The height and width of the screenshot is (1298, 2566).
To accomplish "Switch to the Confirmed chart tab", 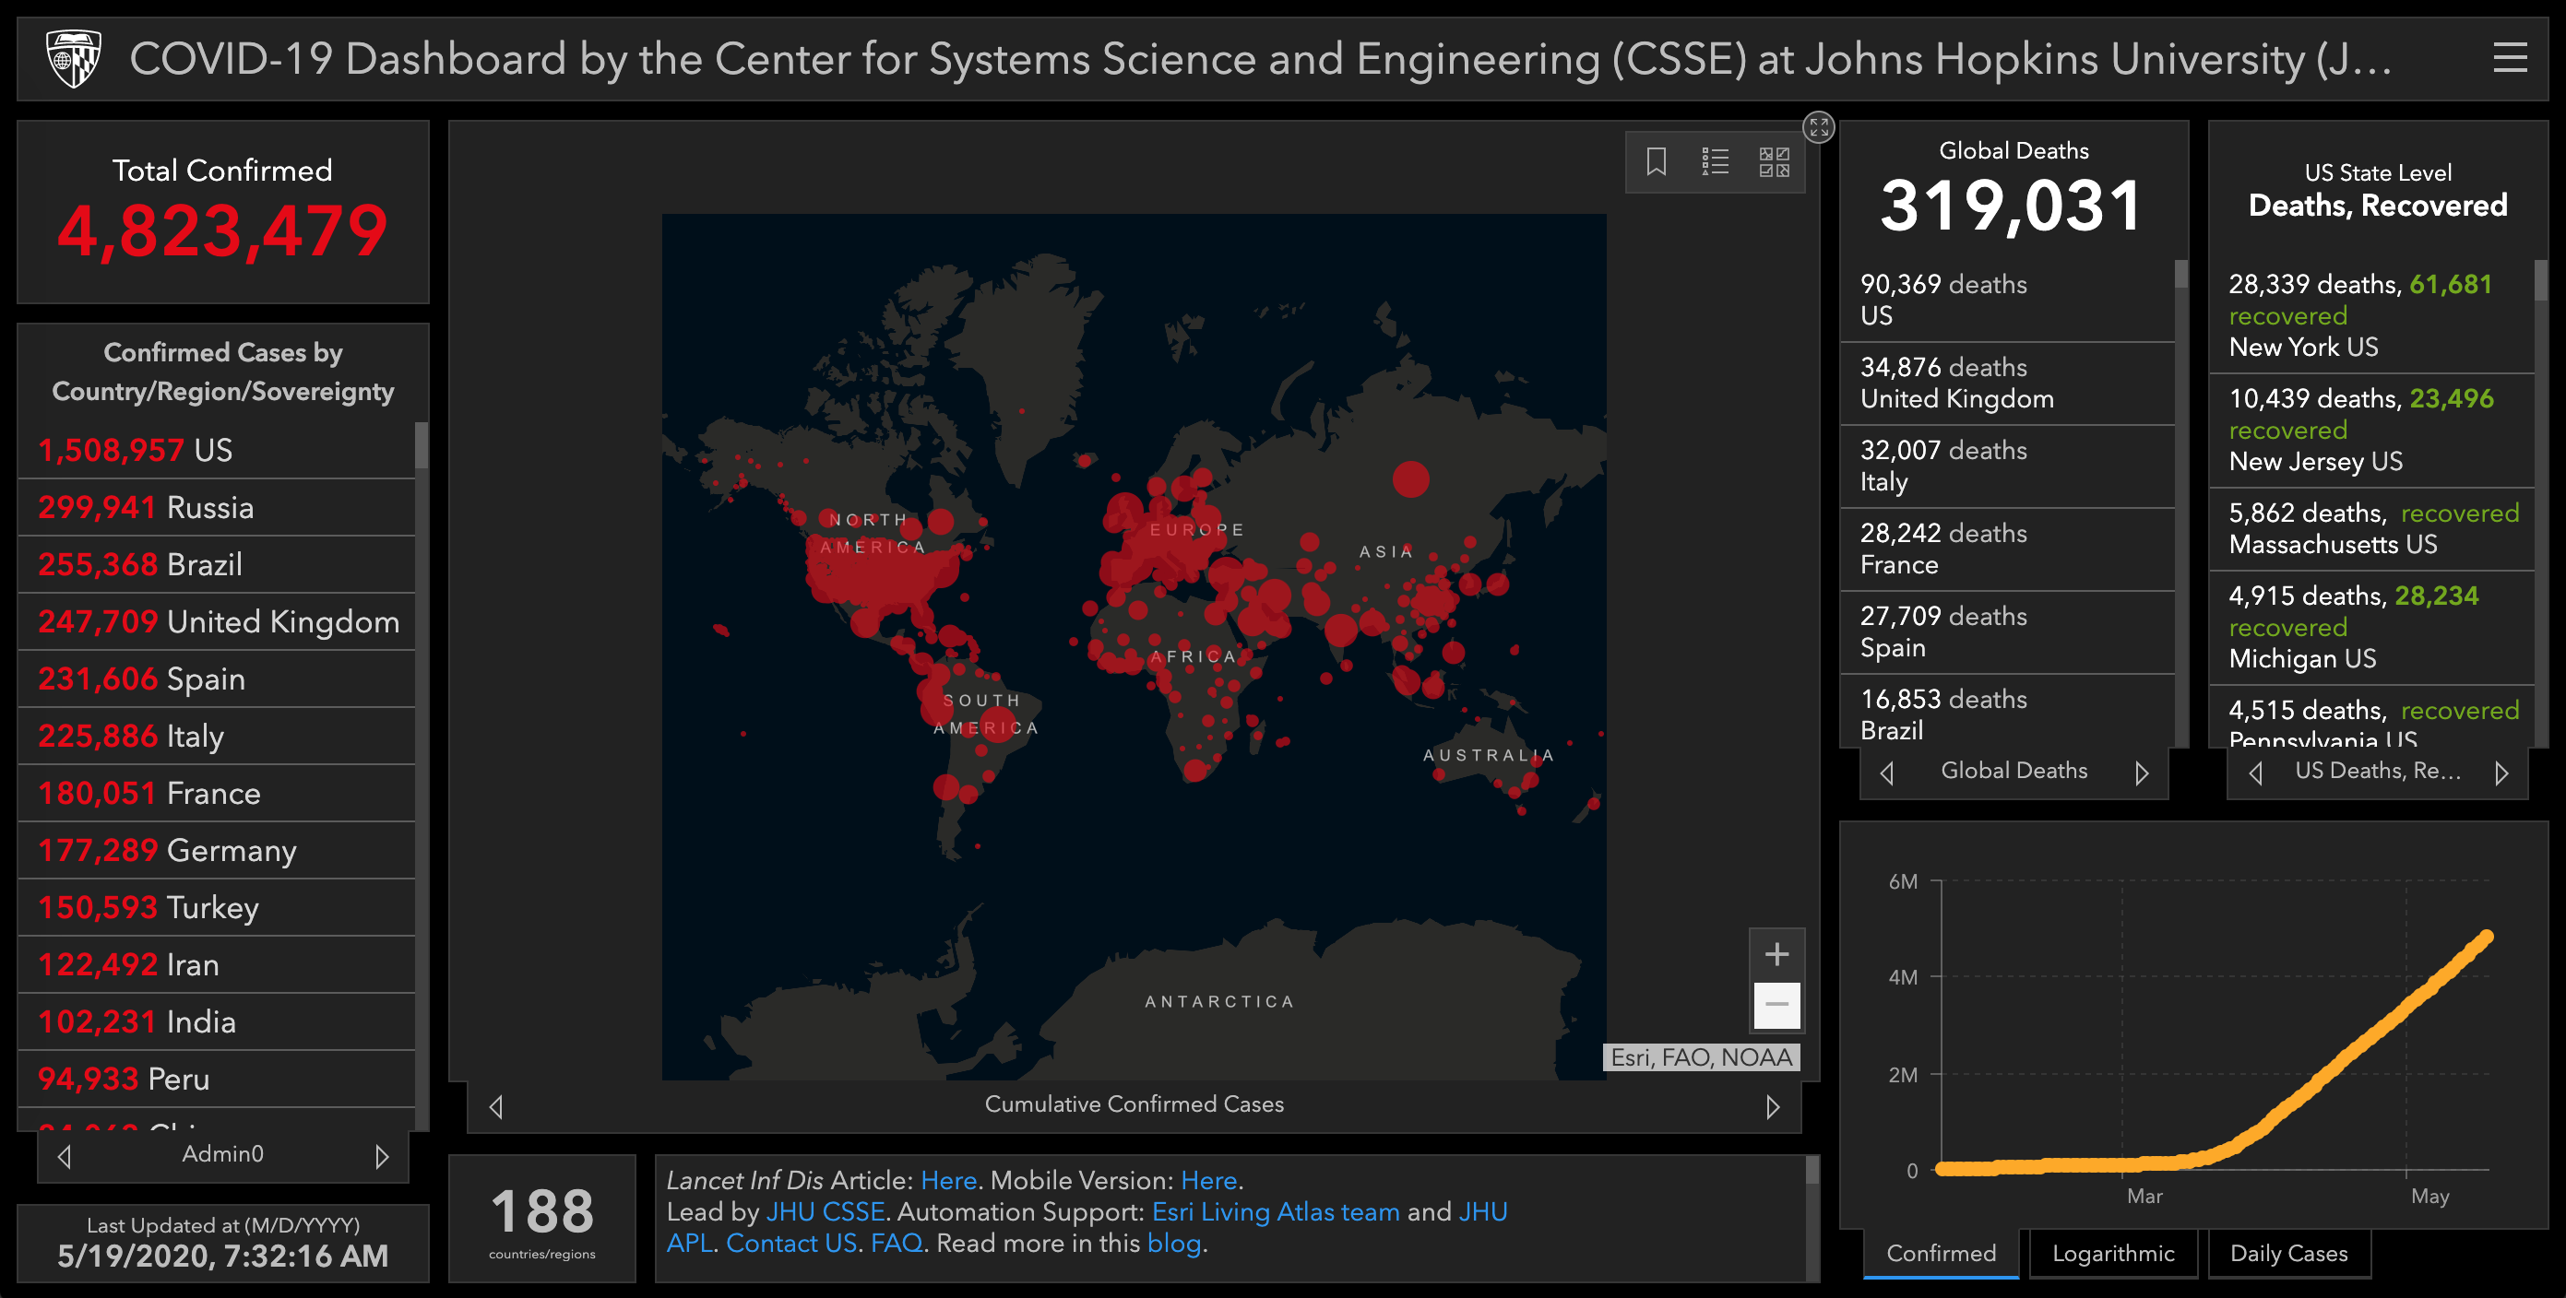I will click(1941, 1253).
